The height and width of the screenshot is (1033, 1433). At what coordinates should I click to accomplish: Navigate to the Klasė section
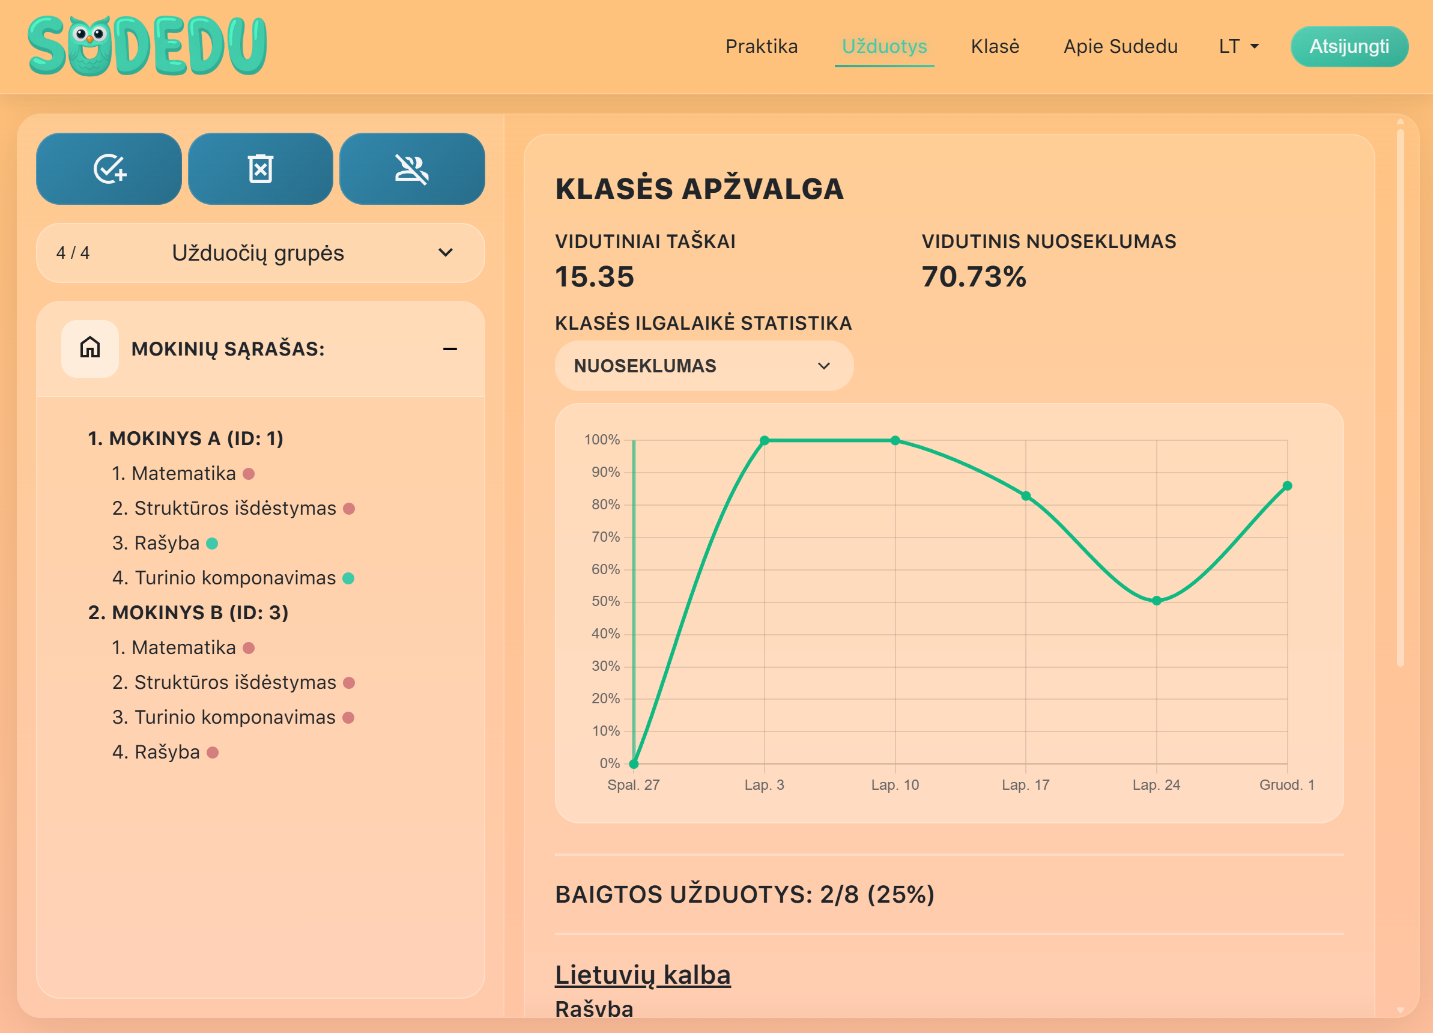tap(995, 46)
